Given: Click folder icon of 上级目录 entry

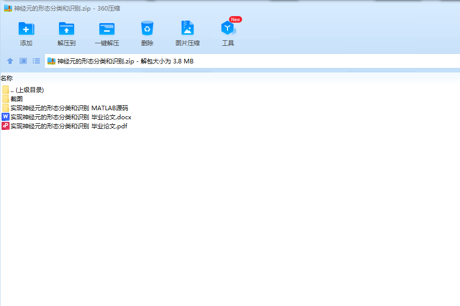Looking at the screenshot, I should (5, 90).
